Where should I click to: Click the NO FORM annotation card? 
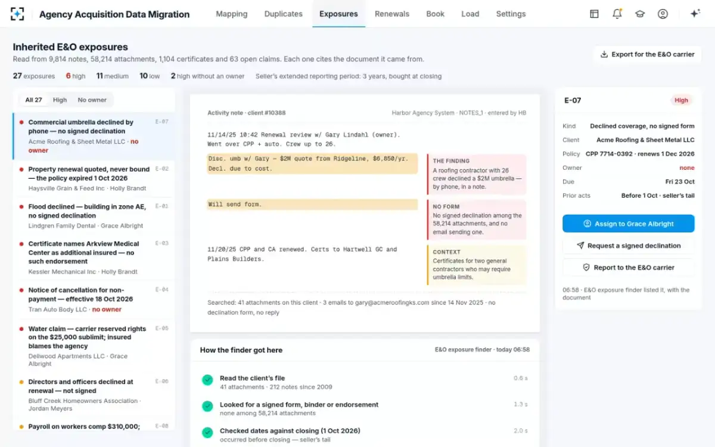[x=477, y=220]
